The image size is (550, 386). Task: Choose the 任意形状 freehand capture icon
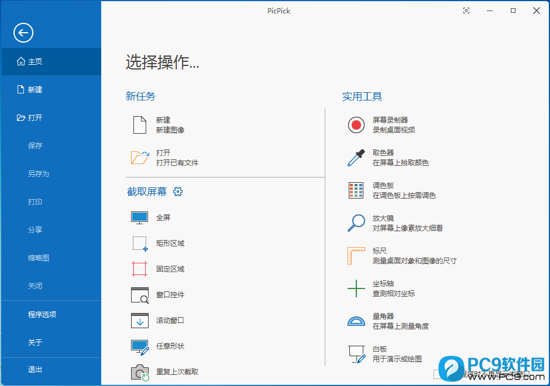(140, 347)
